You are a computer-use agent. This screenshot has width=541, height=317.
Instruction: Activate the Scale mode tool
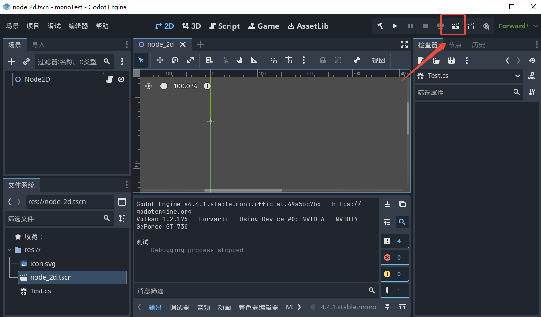[190, 60]
